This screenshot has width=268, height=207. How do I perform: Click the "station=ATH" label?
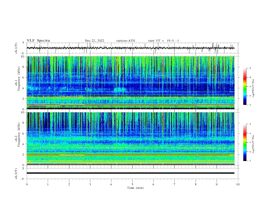click(126, 41)
